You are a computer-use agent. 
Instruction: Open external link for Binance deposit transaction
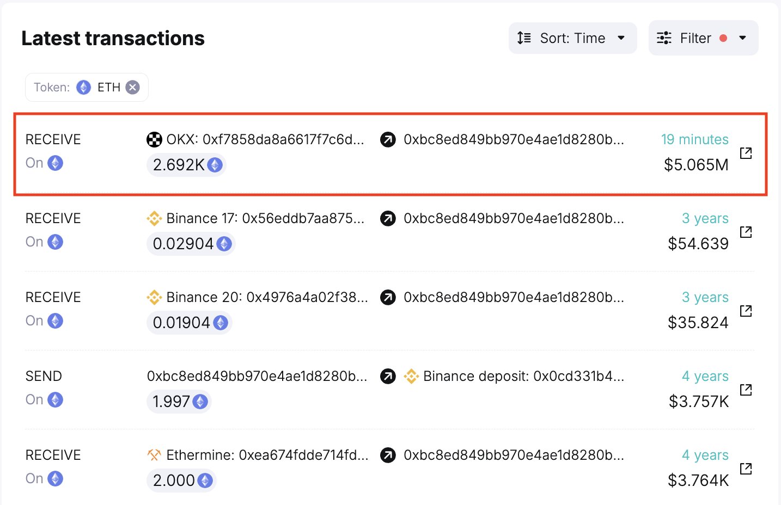point(746,390)
